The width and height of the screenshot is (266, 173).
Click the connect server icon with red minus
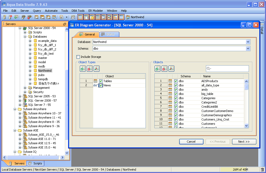pyautogui.click(x=29, y=17)
